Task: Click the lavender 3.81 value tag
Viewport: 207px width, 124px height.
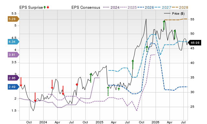Action: tap(14, 55)
